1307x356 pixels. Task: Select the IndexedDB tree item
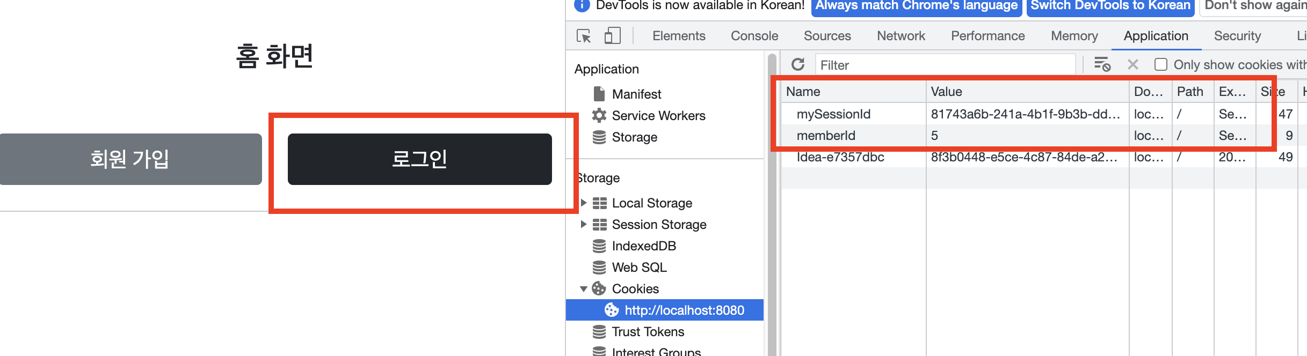[644, 246]
